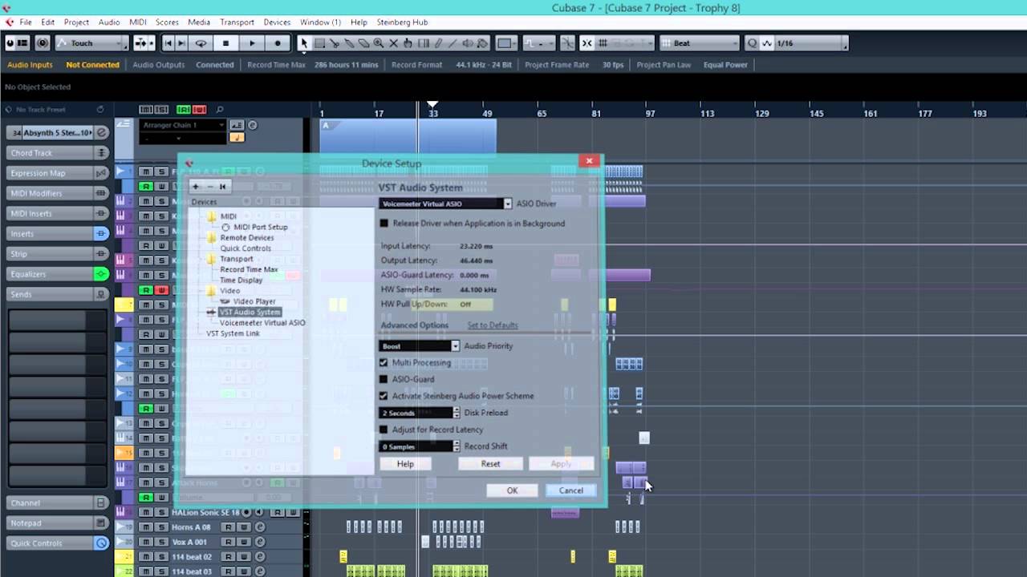The height and width of the screenshot is (577, 1027).
Task: Expand the MIDI Modifiers inspector section
Action: click(57, 193)
